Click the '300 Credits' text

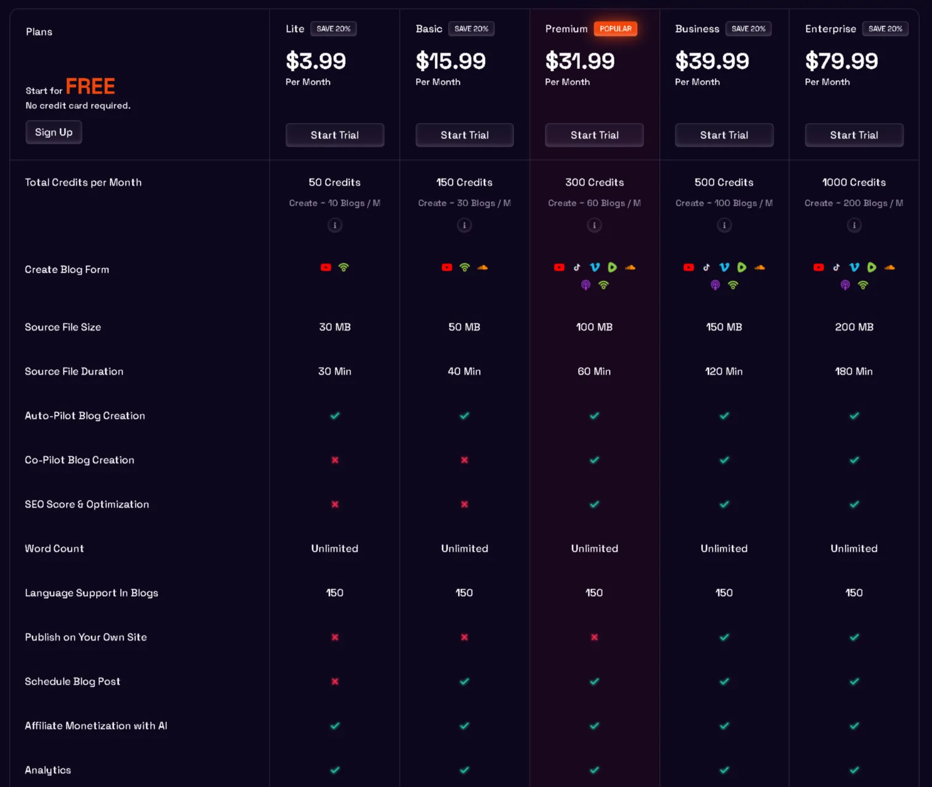[x=595, y=183]
